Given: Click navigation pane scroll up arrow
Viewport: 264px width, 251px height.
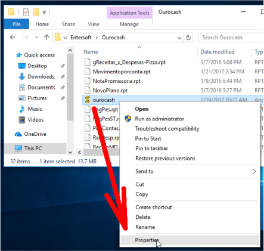Looking at the screenshot, I should [x=70, y=50].
